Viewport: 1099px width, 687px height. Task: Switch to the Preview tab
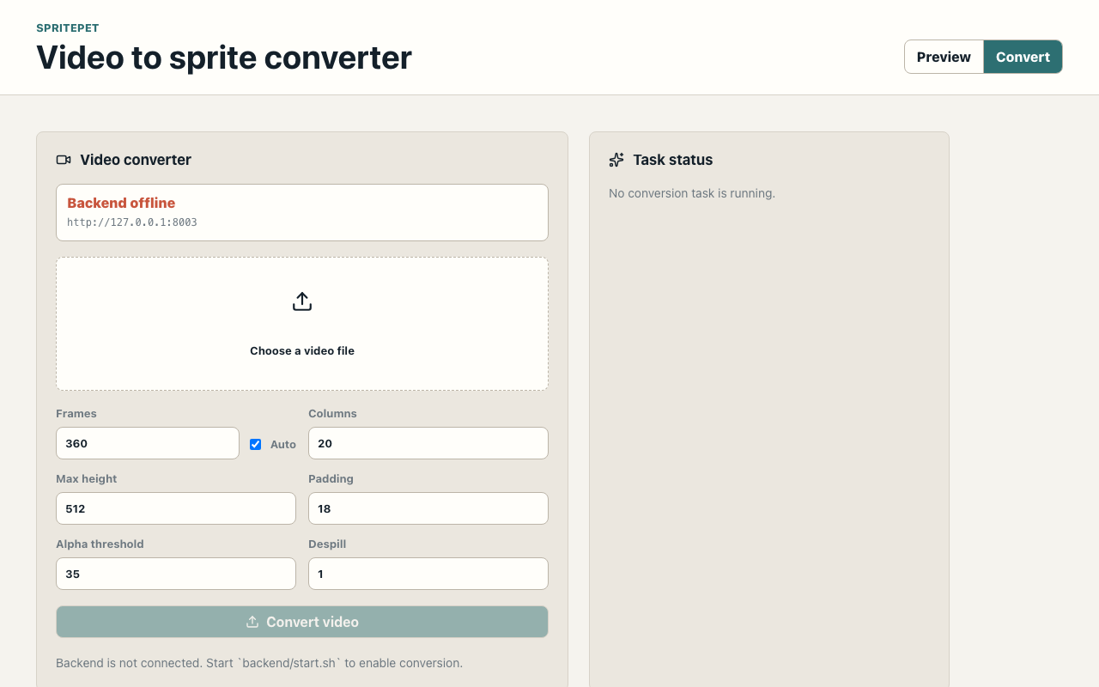click(944, 57)
